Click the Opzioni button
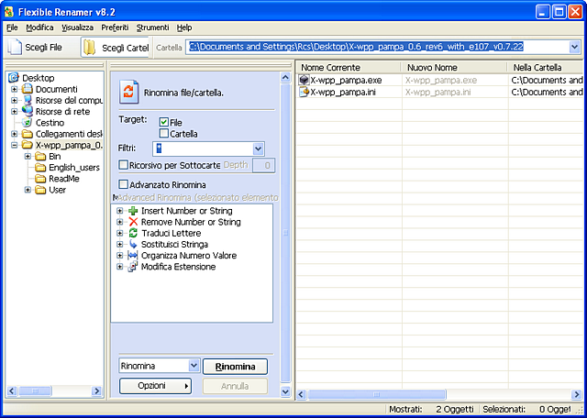The image size is (587, 418). click(155, 386)
